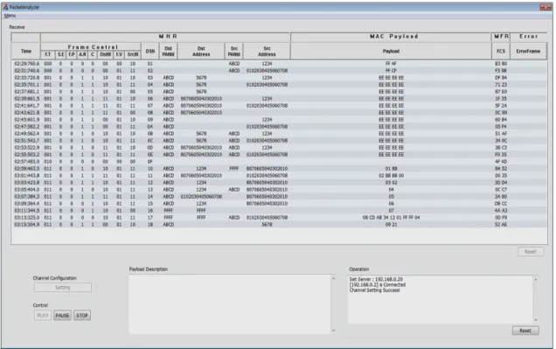Click the SrcM column header
This screenshot has height=349, width=556.
(x=133, y=54)
